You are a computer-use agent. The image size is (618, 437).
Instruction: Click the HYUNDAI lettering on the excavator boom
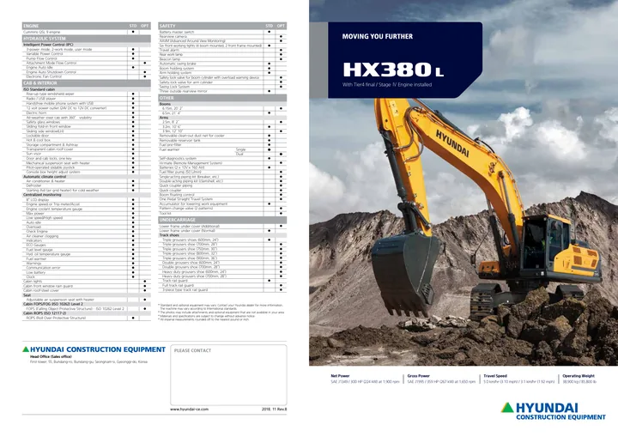click(x=452, y=143)
